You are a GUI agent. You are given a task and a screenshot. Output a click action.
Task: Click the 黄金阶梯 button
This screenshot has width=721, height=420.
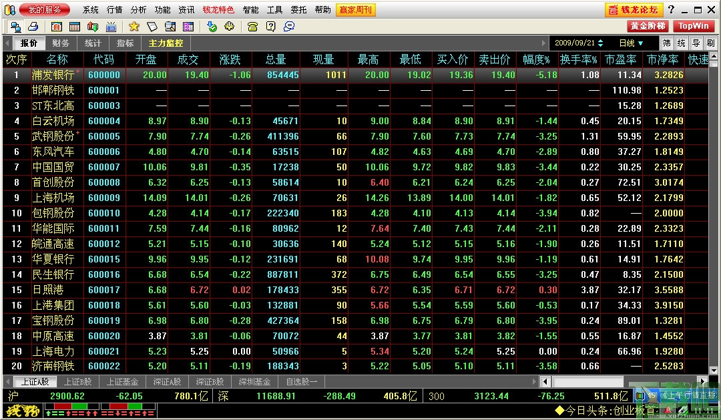tap(648, 26)
